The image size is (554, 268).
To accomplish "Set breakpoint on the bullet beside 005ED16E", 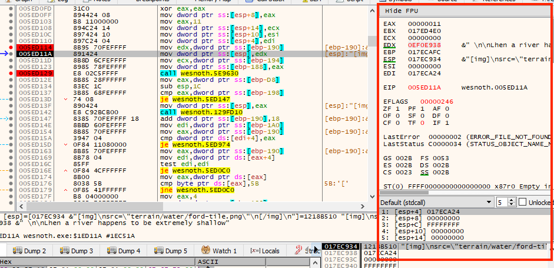I will pyautogui.click(x=11, y=171).
